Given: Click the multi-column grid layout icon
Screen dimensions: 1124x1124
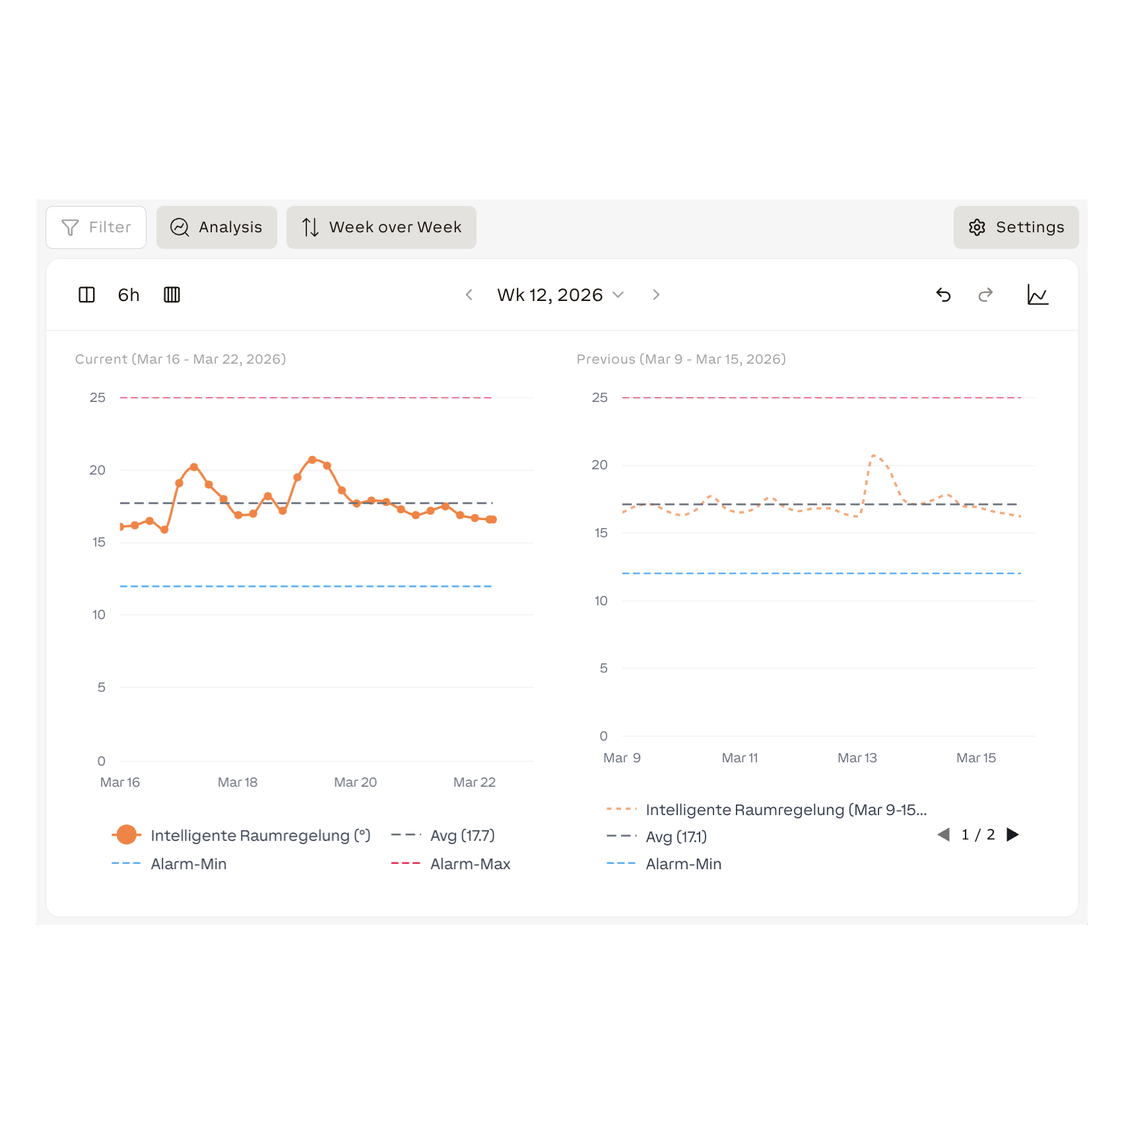Looking at the screenshot, I should [172, 295].
